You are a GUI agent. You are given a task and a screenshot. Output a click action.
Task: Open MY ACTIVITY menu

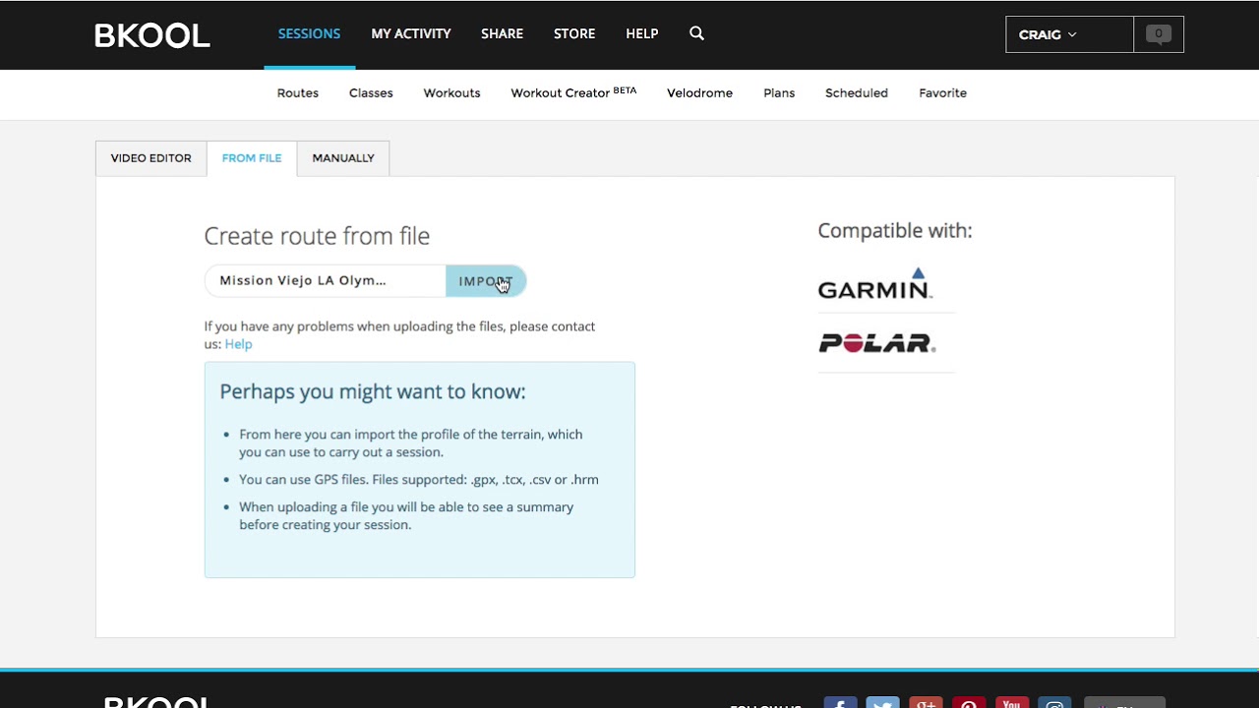click(x=411, y=33)
